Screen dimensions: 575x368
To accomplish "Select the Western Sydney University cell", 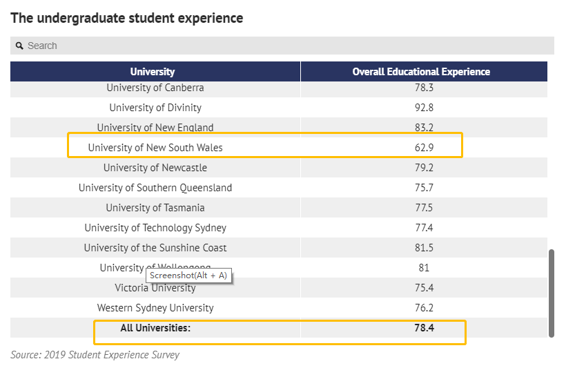I will coord(155,308).
